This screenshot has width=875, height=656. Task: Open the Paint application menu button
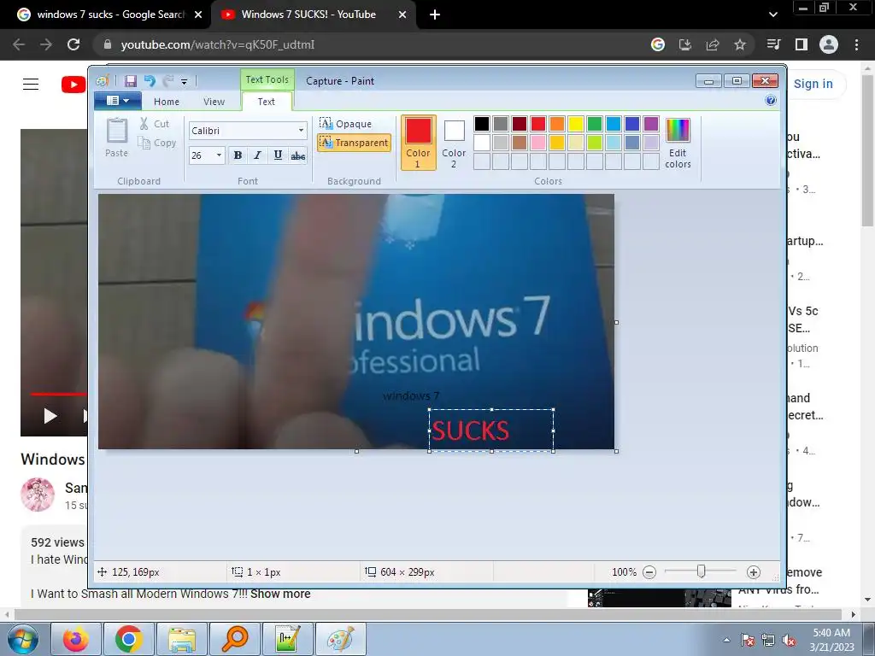(x=118, y=101)
